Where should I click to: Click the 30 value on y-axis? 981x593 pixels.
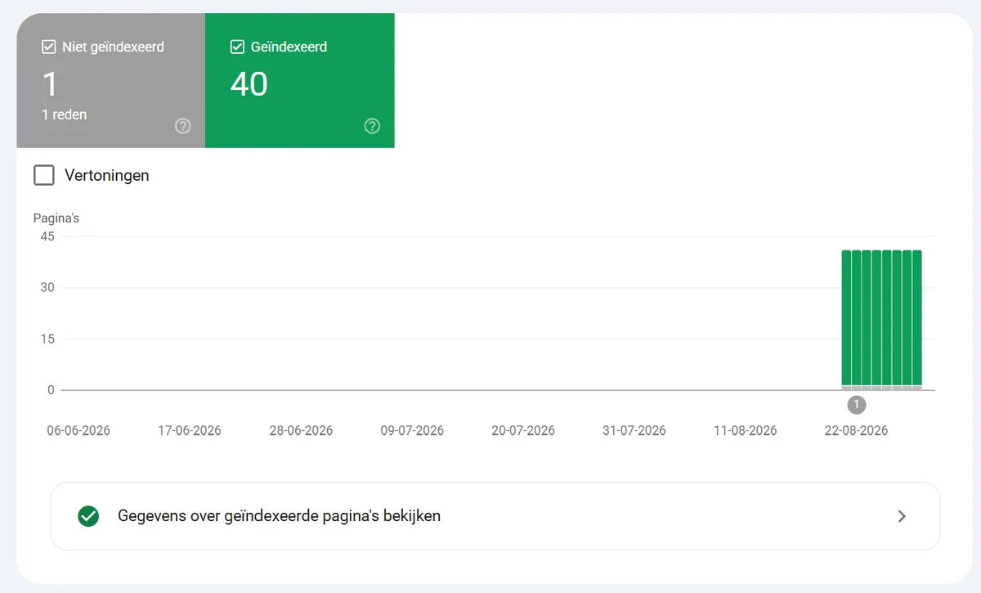47,287
